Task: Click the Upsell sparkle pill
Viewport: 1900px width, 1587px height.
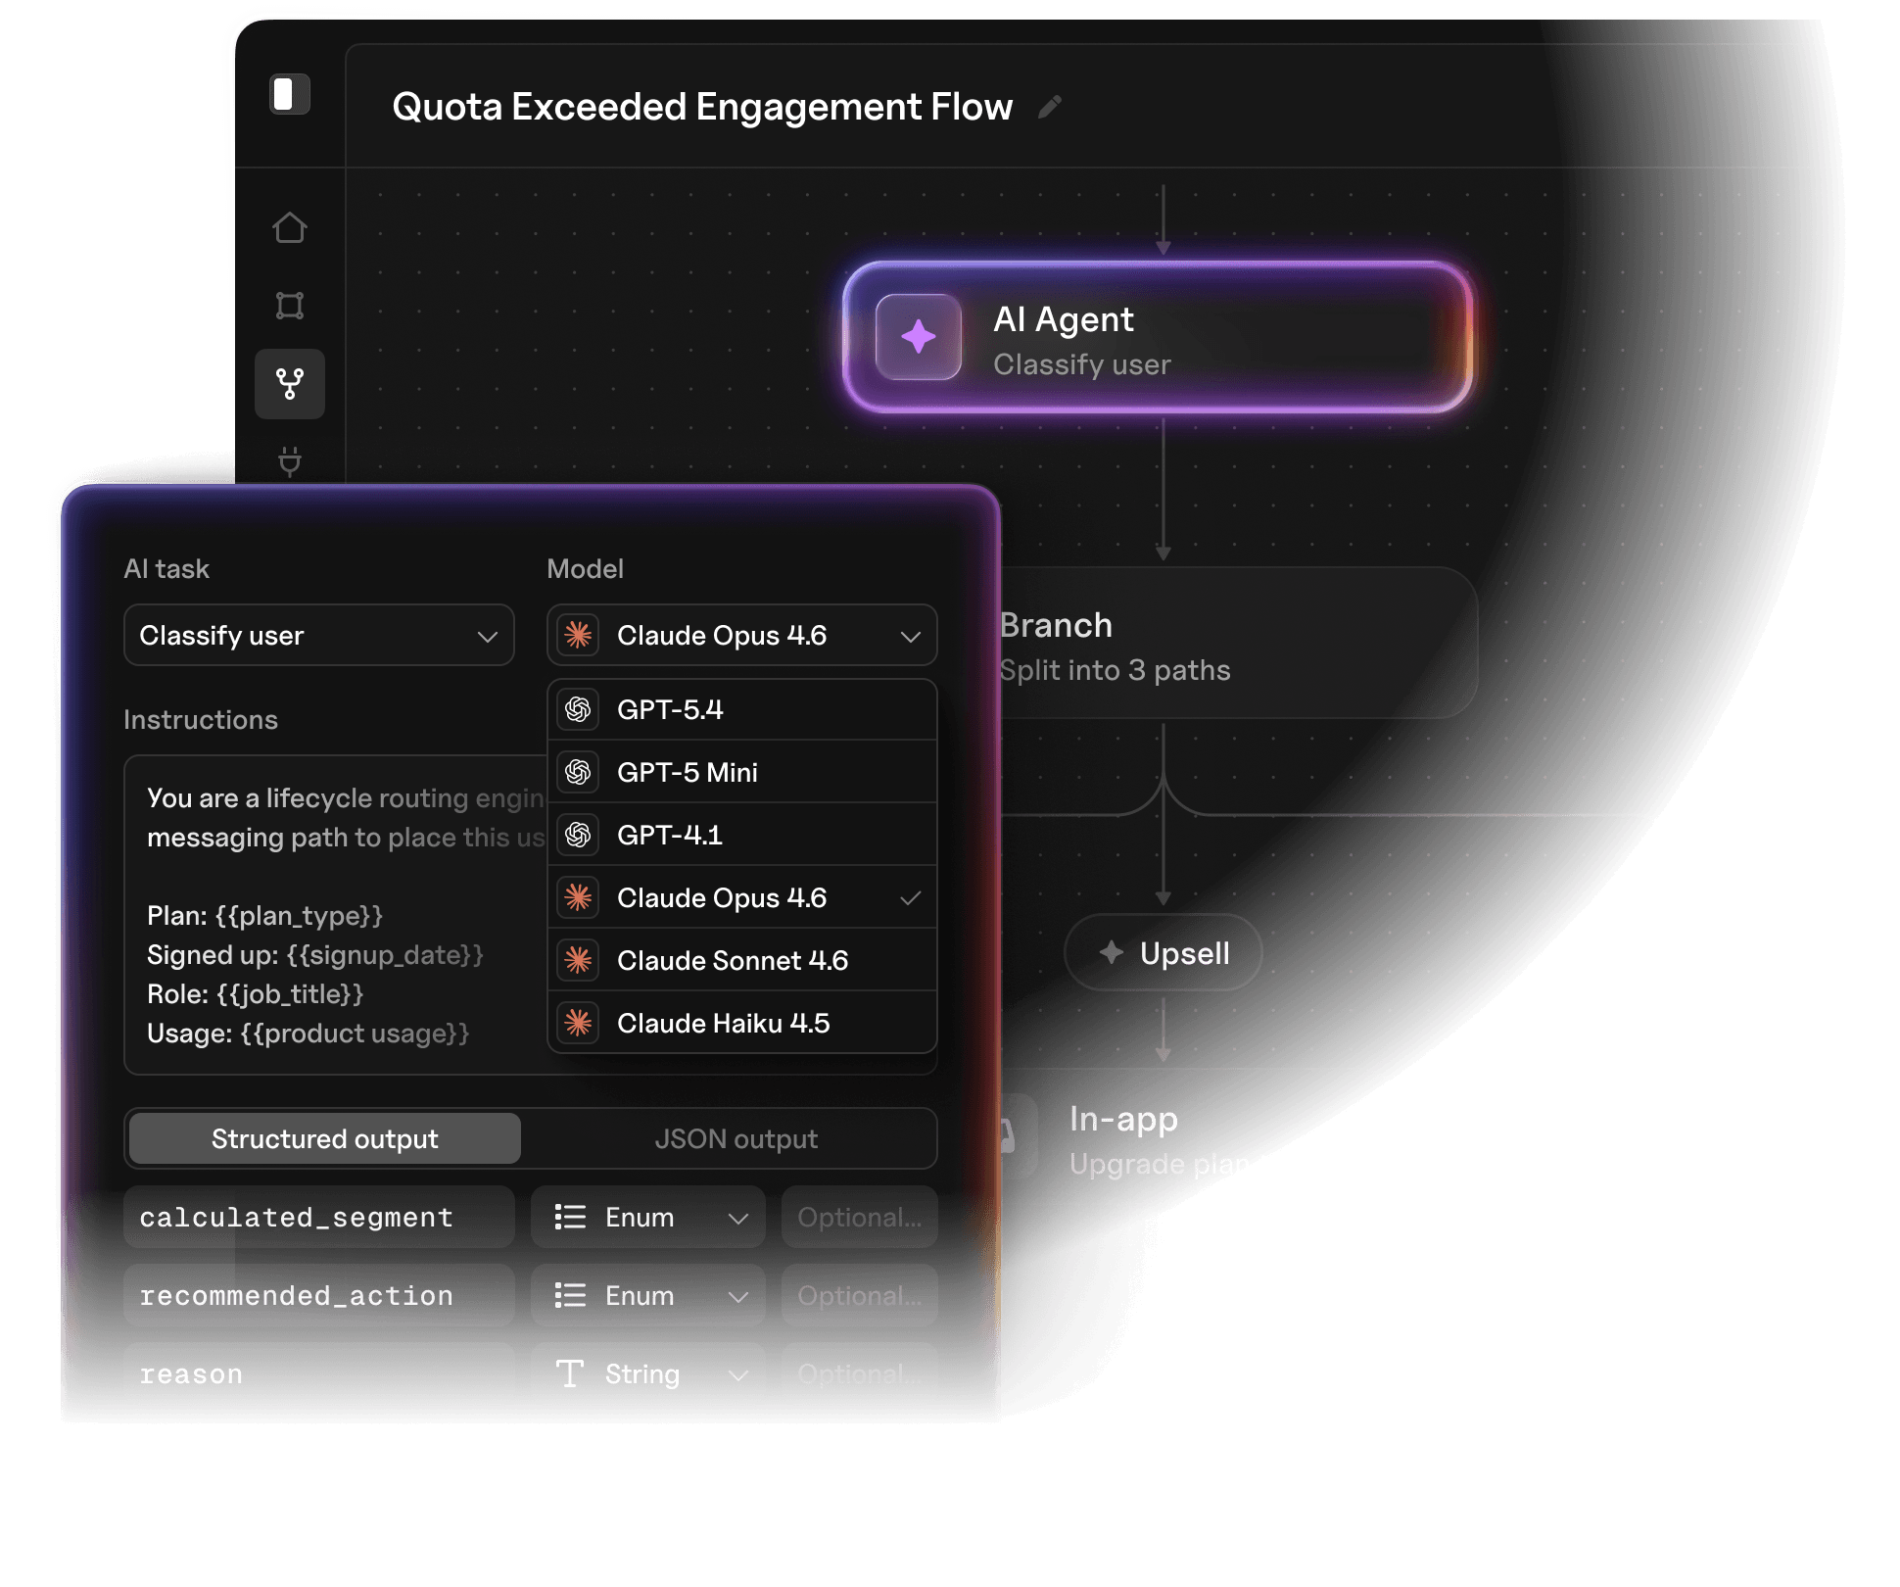Action: (1163, 953)
